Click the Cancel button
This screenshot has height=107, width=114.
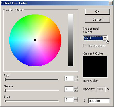[97, 19]
